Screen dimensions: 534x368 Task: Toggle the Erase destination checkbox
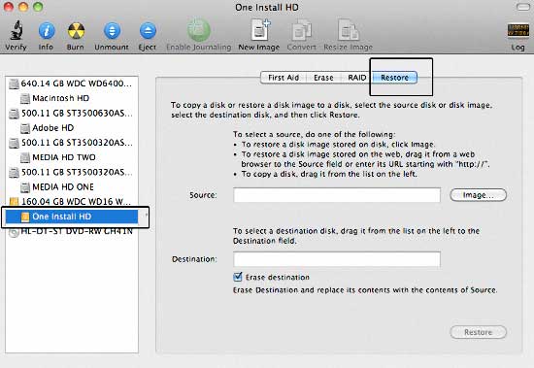pyautogui.click(x=238, y=277)
